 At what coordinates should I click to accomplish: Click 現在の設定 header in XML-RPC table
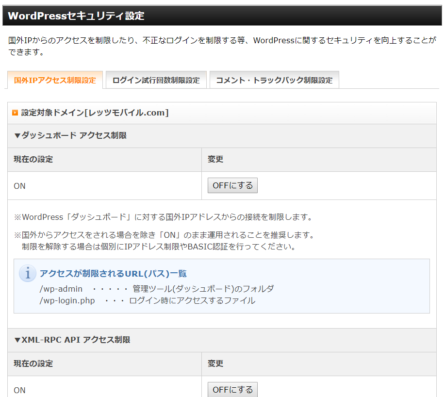pyautogui.click(x=33, y=364)
